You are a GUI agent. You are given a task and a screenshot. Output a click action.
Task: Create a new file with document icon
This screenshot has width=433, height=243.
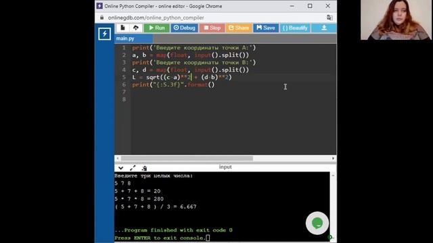(x=123, y=28)
